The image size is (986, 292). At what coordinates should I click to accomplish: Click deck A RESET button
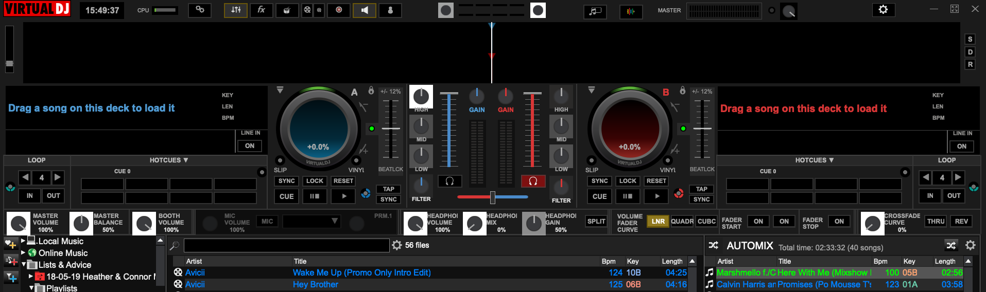[x=343, y=181]
